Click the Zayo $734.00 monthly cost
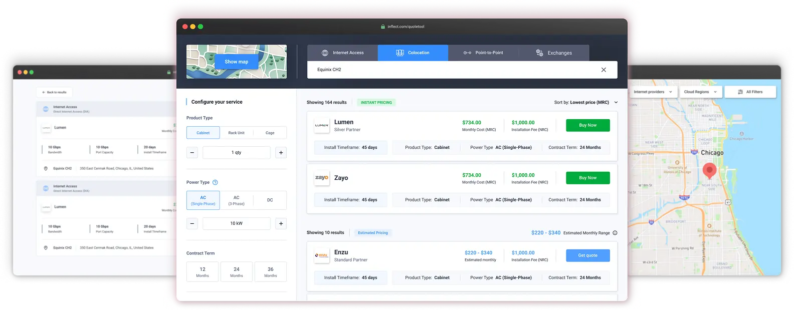The height and width of the screenshot is (310, 794). click(472, 175)
